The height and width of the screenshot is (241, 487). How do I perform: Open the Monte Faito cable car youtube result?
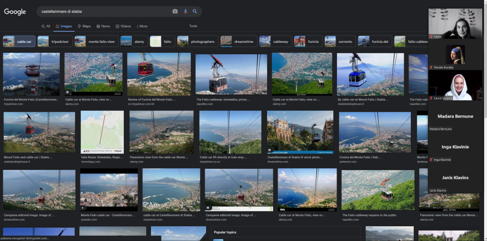(109, 190)
